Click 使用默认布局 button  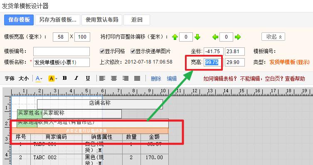coord(102,20)
